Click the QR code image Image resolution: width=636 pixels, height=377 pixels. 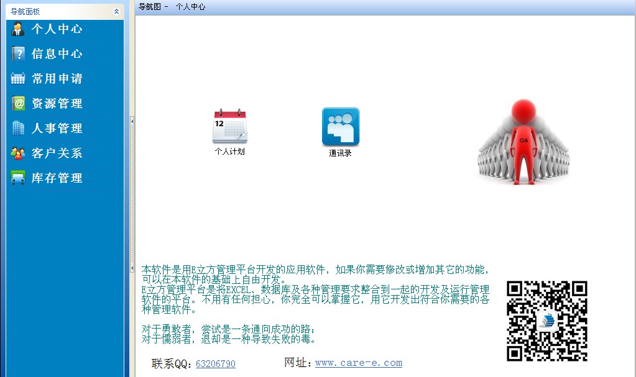546,320
